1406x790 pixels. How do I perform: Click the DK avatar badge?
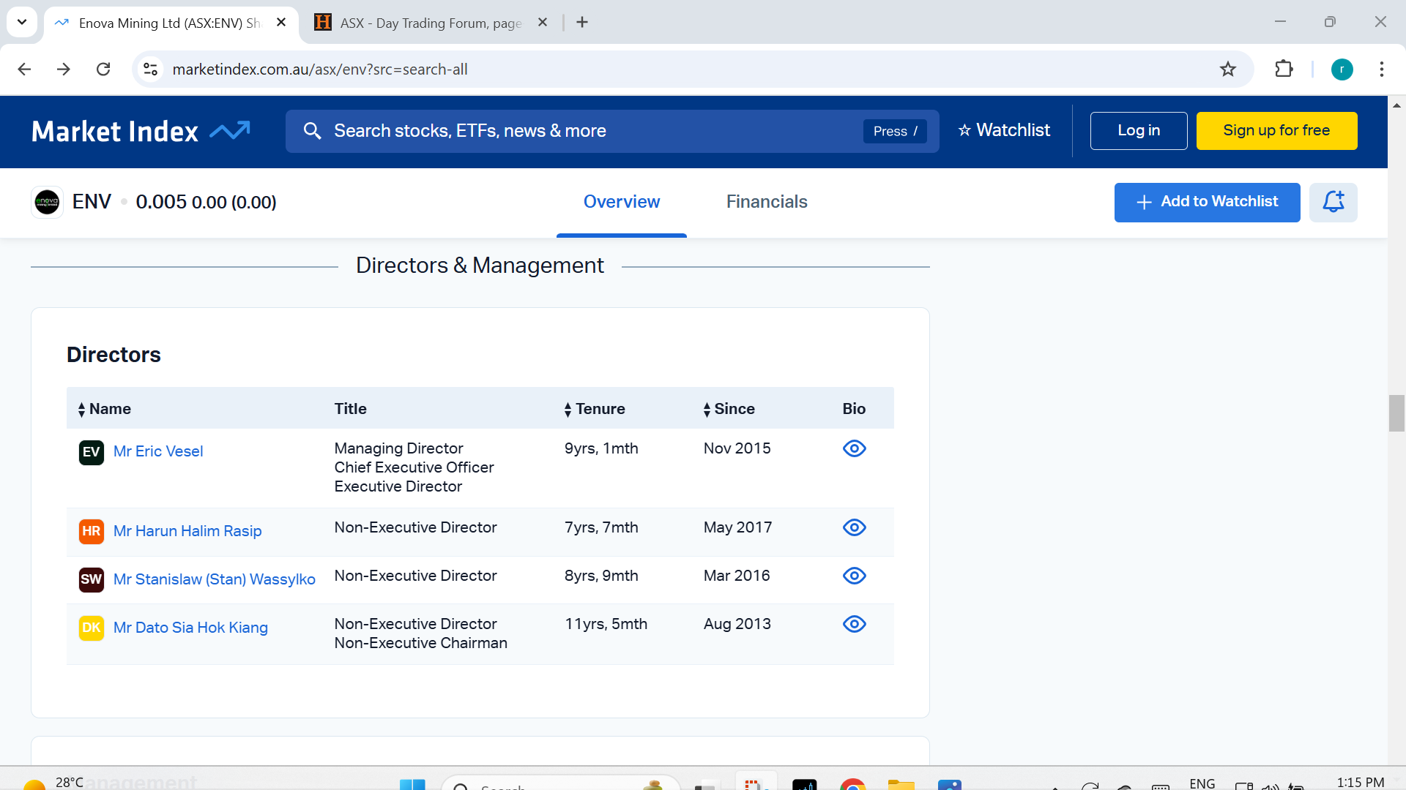pyautogui.click(x=91, y=628)
